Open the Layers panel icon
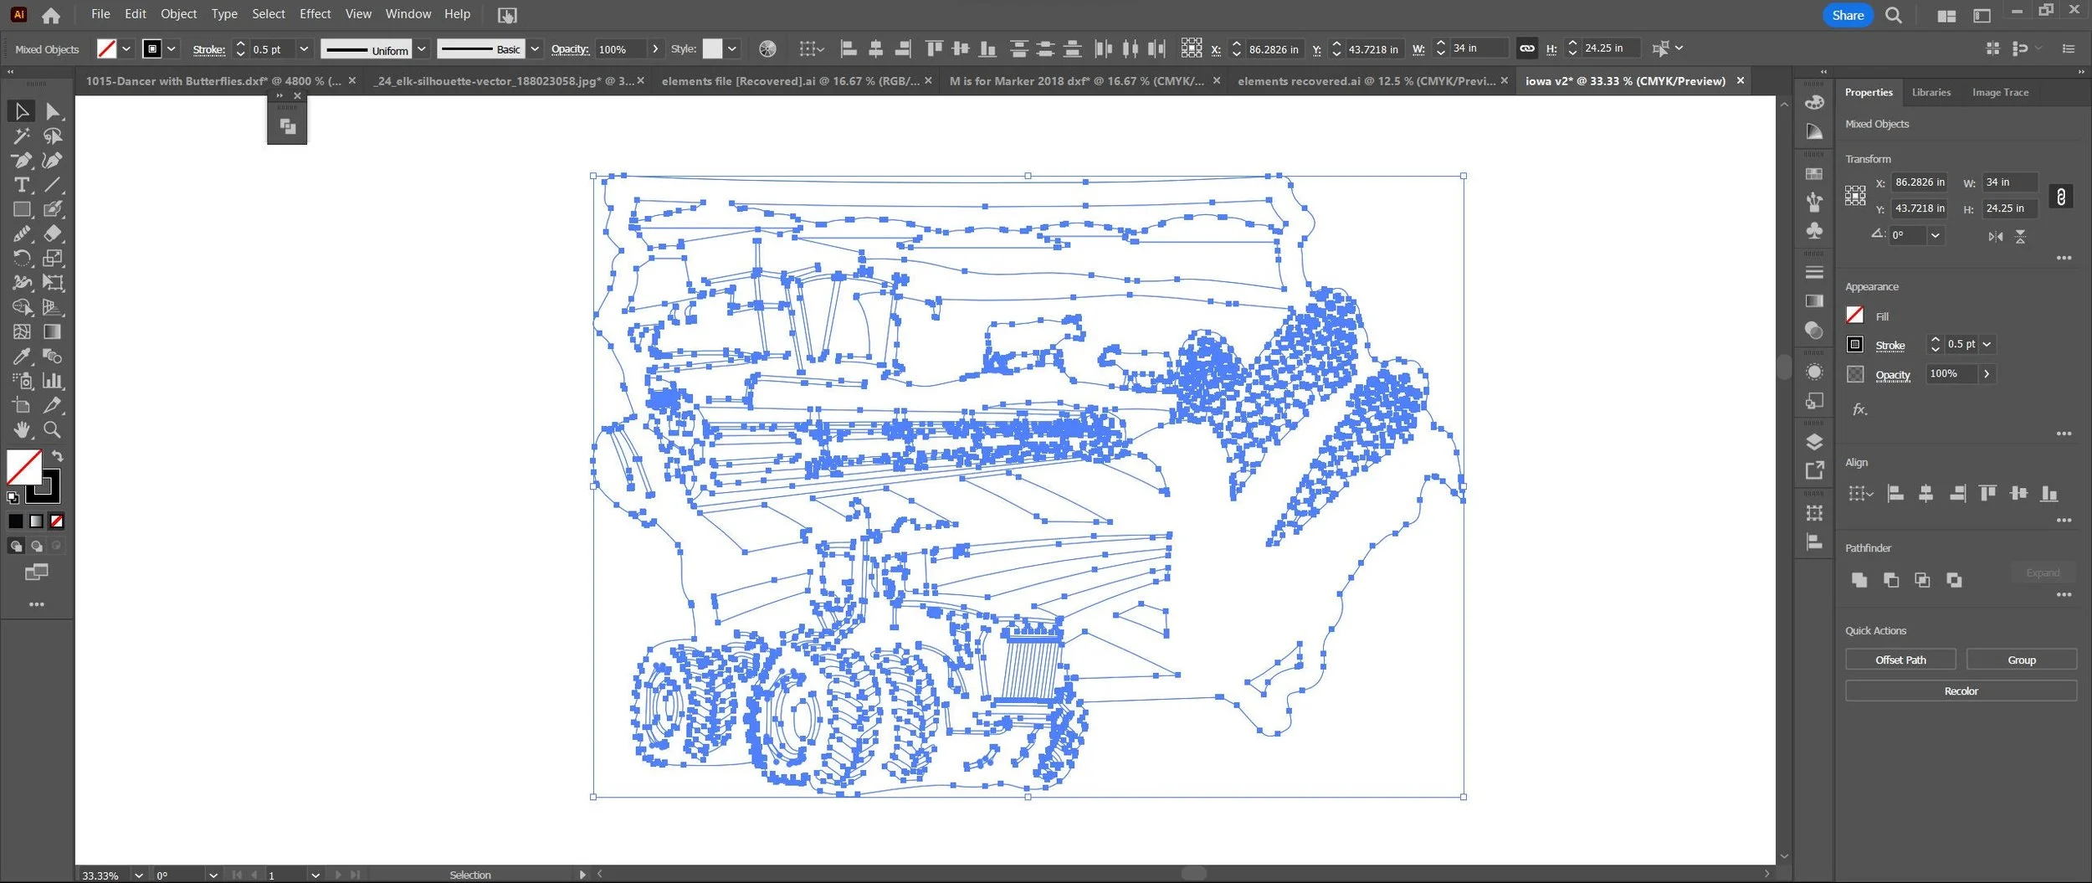The width and height of the screenshot is (2092, 883). tap(1814, 442)
